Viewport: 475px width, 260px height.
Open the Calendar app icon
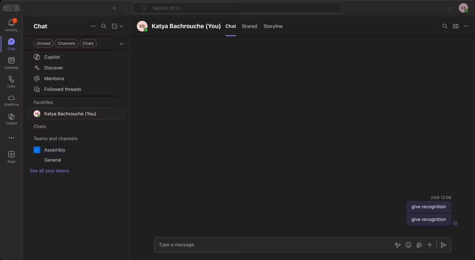[x=11, y=63]
